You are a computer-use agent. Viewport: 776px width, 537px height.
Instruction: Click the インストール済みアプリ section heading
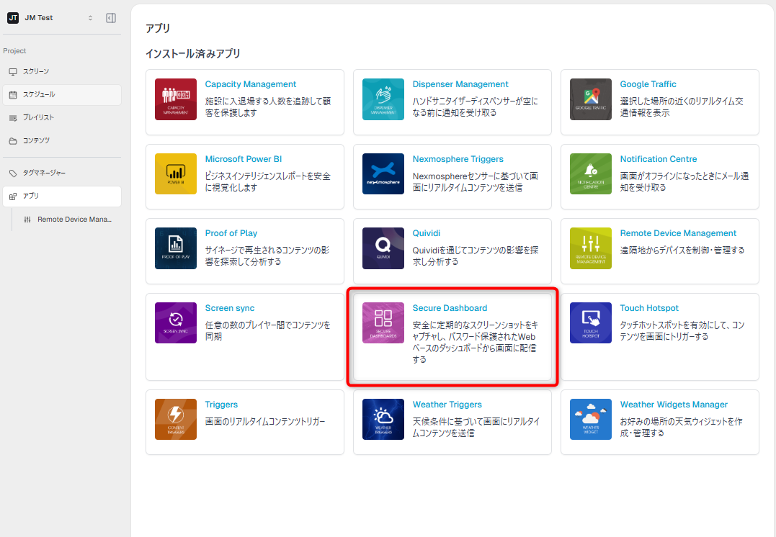pyautogui.click(x=193, y=53)
